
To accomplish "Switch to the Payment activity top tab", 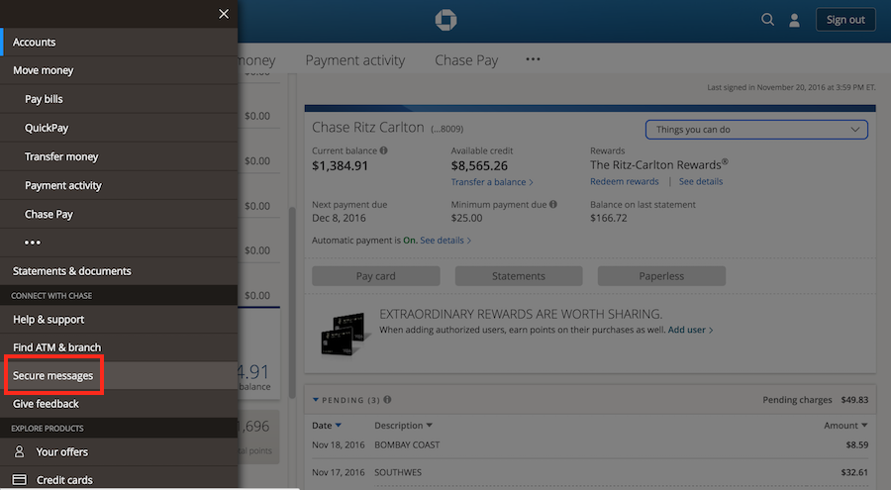I will [355, 60].
